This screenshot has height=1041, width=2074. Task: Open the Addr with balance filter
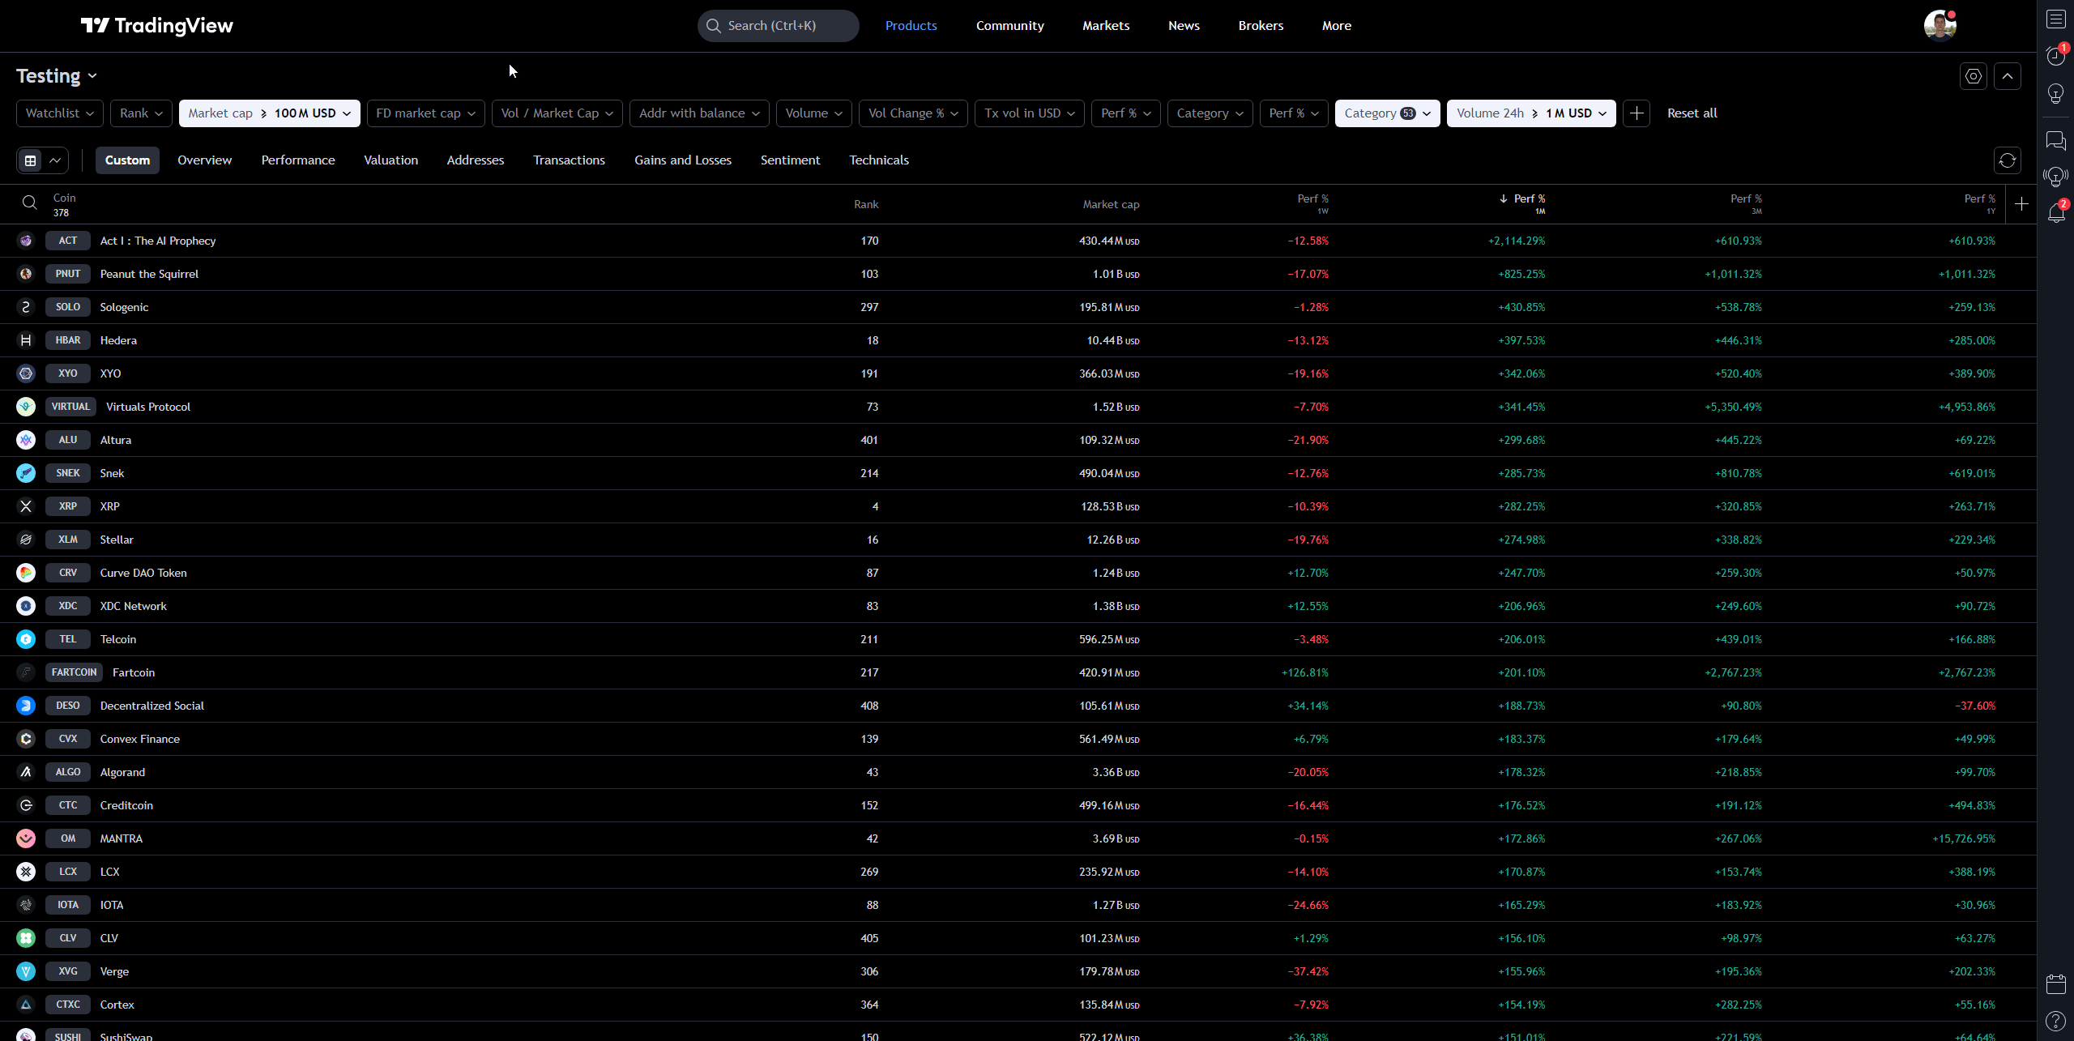[x=700, y=113]
